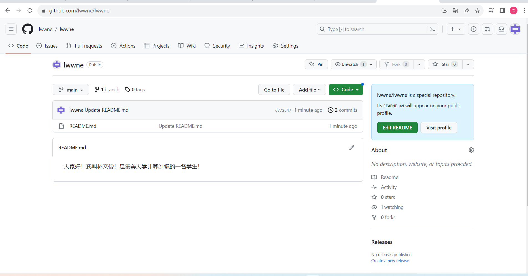Click the README.md file icon

click(62, 126)
